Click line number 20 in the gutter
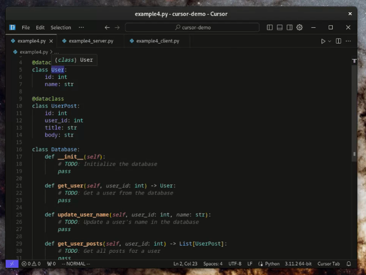 [x=19, y=178]
